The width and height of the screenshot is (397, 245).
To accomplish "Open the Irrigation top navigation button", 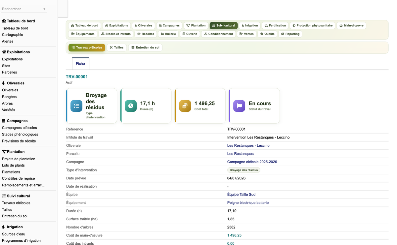I will click(250, 25).
